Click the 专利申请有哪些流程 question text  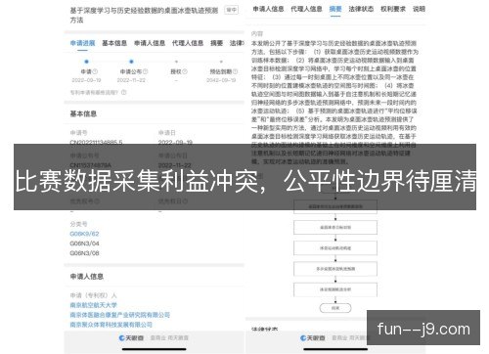tap(94, 92)
